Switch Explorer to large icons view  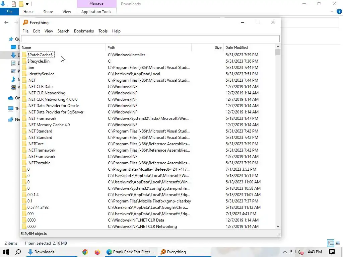pos(338,243)
